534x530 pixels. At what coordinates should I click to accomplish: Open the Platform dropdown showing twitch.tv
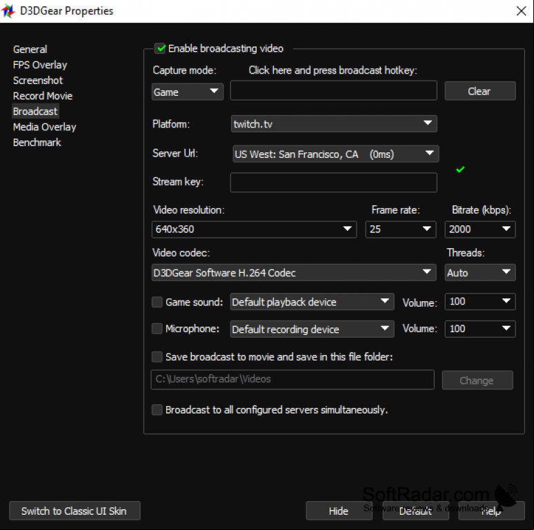334,124
